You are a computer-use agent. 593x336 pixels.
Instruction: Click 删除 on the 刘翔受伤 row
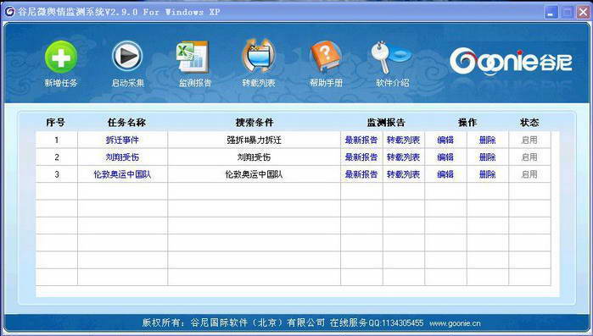tap(487, 157)
